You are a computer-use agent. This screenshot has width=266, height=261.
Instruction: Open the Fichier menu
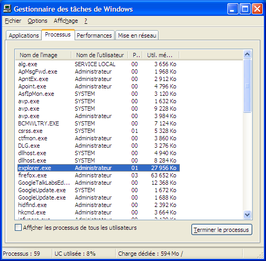tap(13, 21)
